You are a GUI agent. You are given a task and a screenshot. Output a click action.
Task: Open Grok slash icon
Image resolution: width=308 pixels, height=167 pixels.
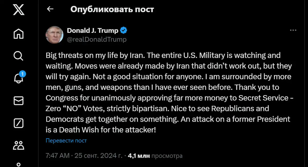click(x=18, y=123)
